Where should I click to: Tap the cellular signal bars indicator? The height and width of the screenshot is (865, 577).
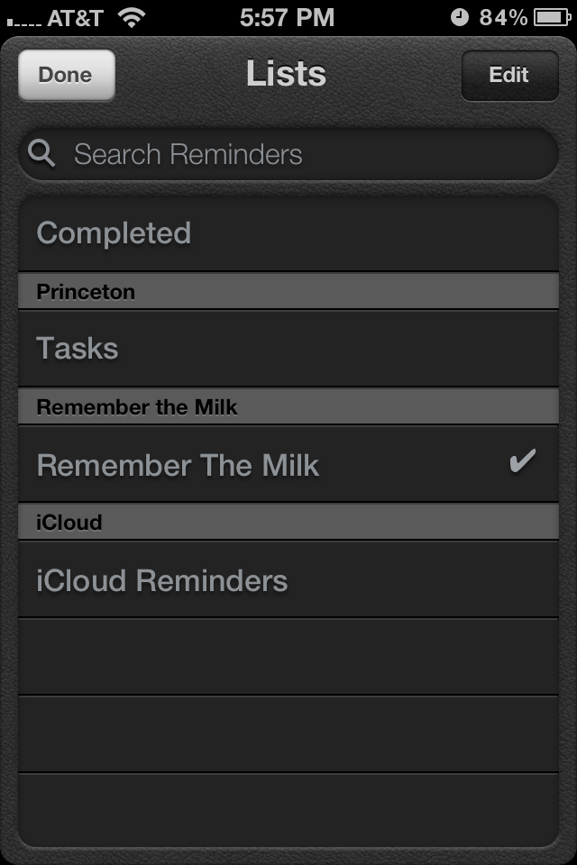pos(23,21)
